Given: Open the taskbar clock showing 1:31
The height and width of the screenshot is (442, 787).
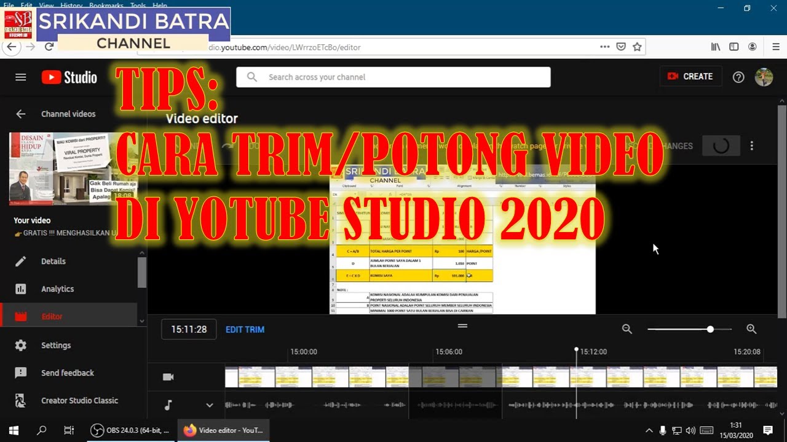Looking at the screenshot, I should pyautogui.click(x=735, y=430).
